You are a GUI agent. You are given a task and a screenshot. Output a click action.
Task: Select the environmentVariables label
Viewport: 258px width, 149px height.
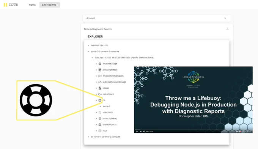[113, 76]
